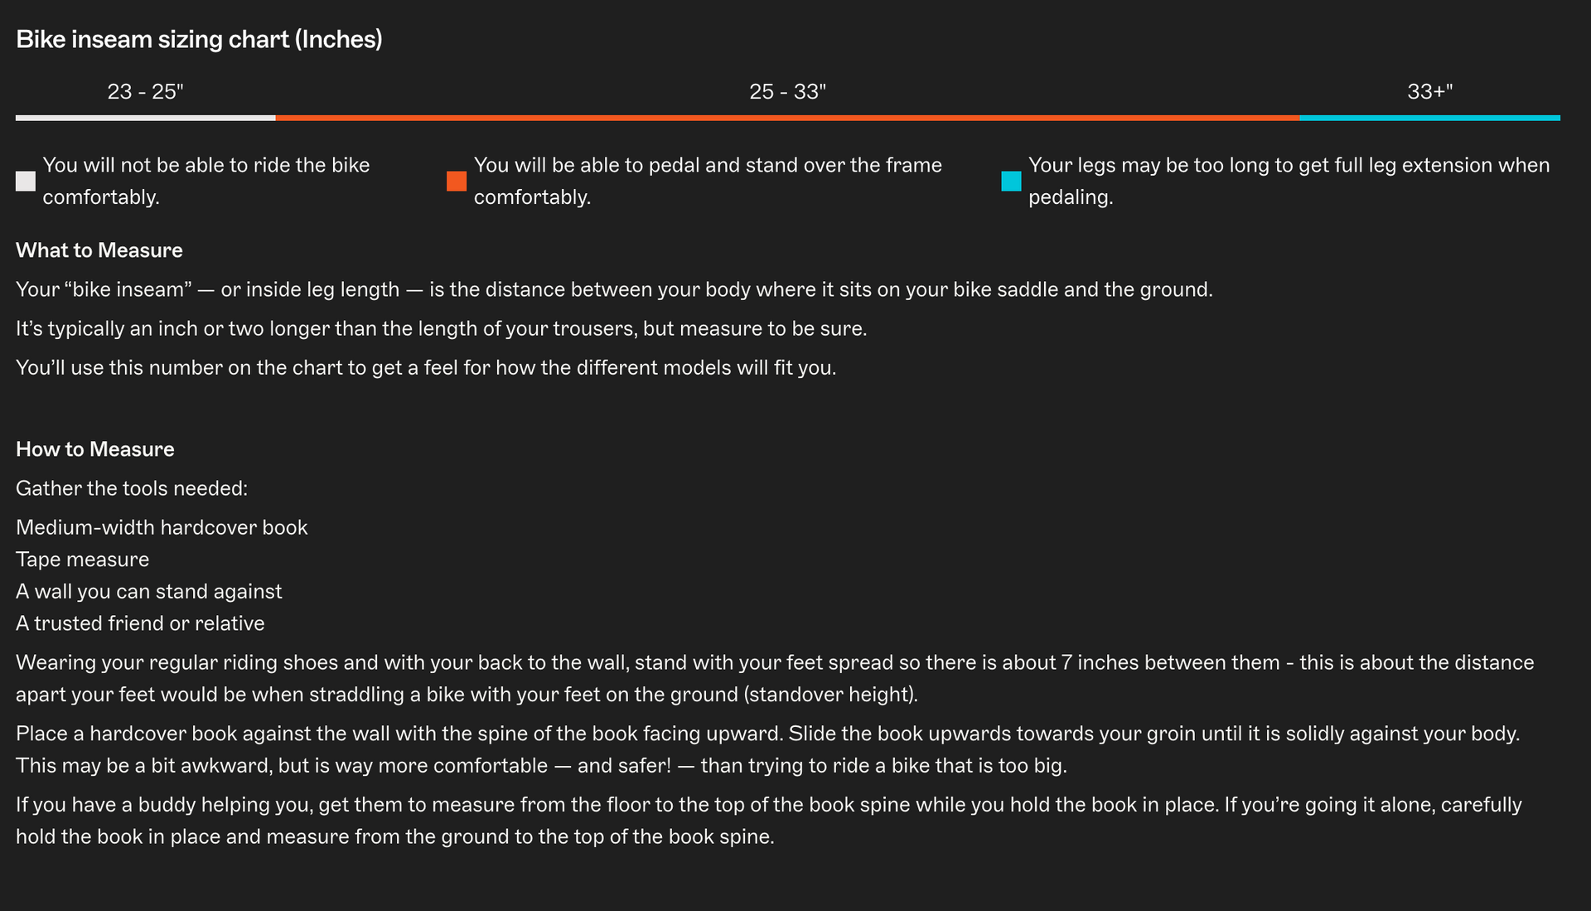Click the orange legend color square

457,182
